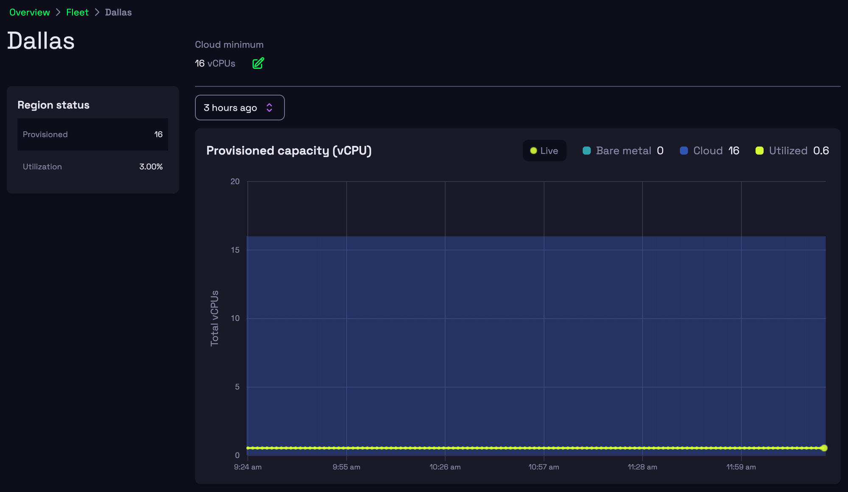The height and width of the screenshot is (492, 848).
Task: Go to Overview breadcrumb link
Action: [x=30, y=12]
